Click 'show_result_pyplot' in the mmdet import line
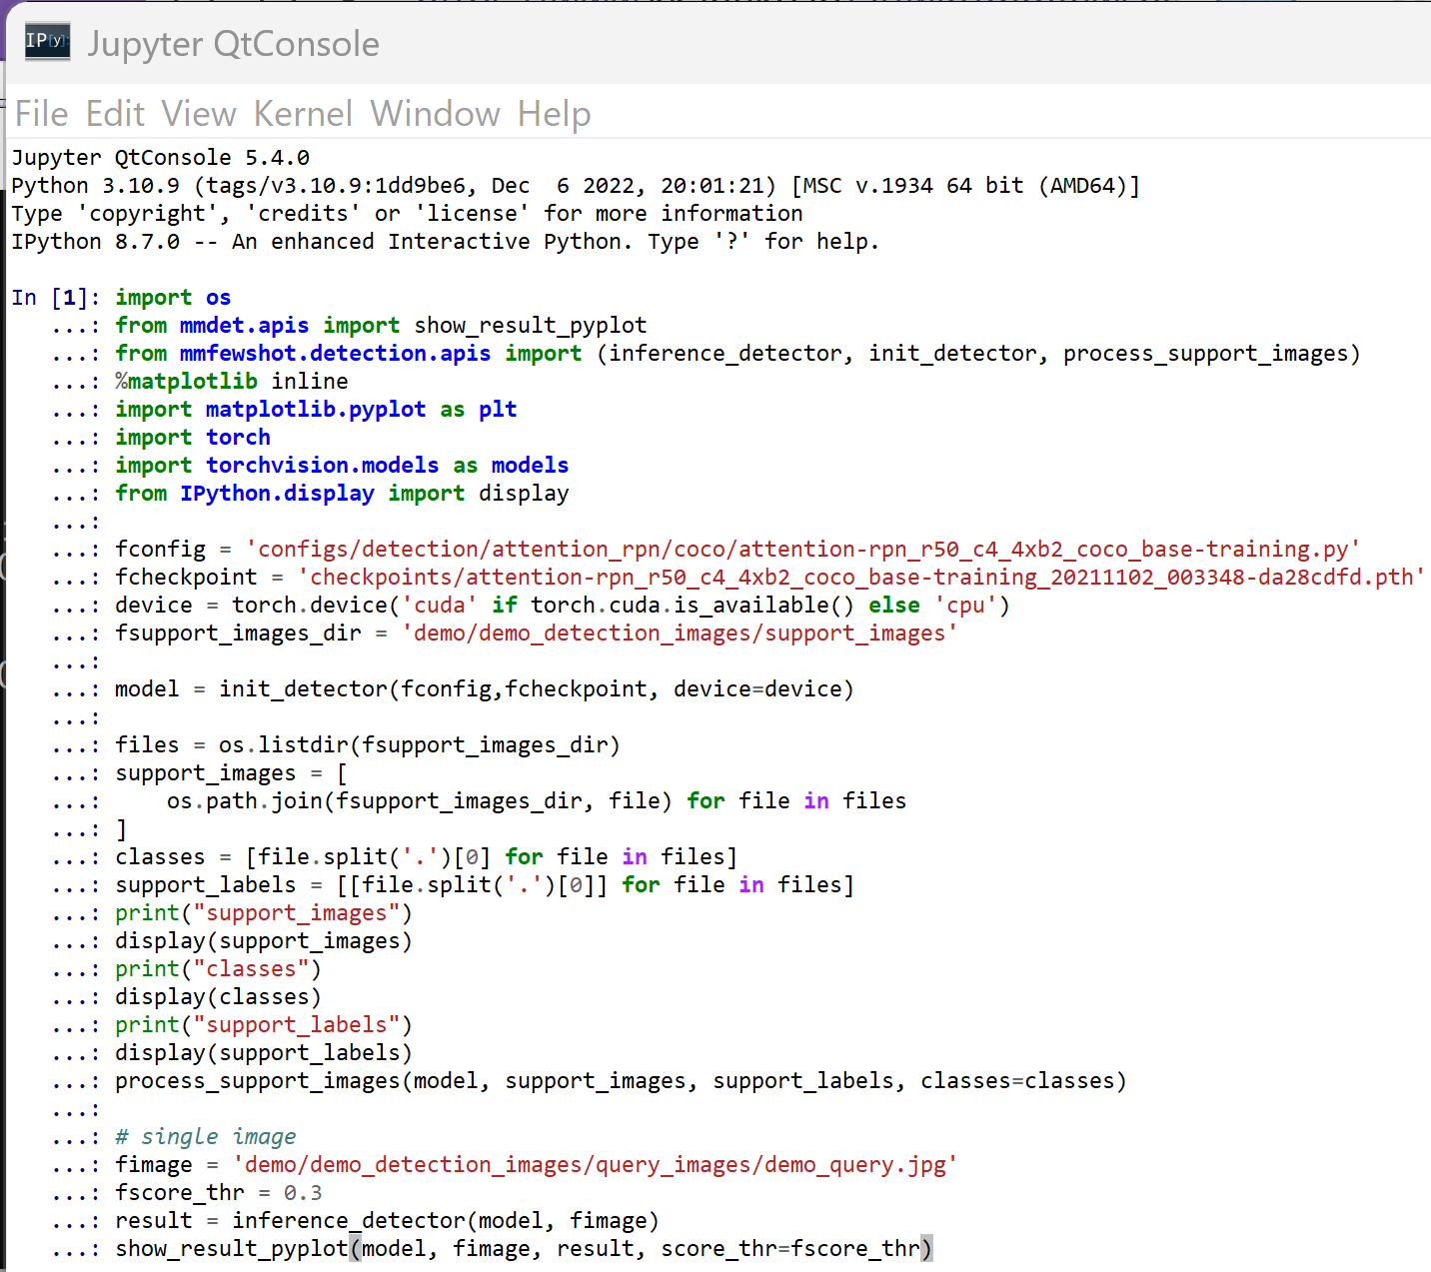1431x1272 pixels. [x=531, y=326]
